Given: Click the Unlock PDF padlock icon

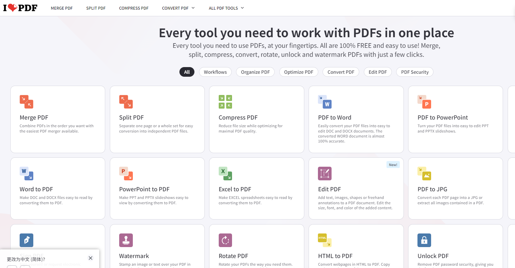Looking at the screenshot, I should point(424,240).
